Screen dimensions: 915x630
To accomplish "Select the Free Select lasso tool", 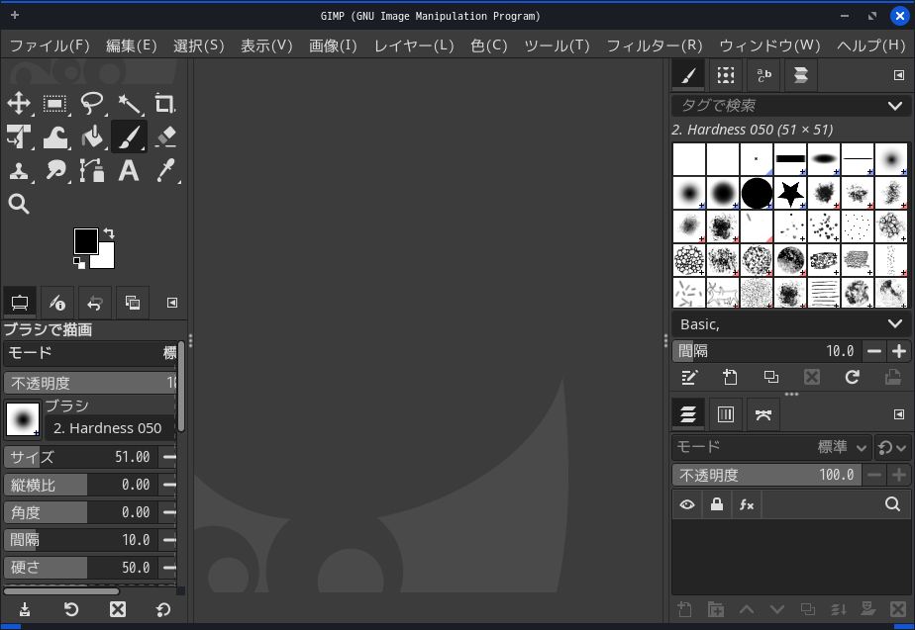I will coord(92,104).
